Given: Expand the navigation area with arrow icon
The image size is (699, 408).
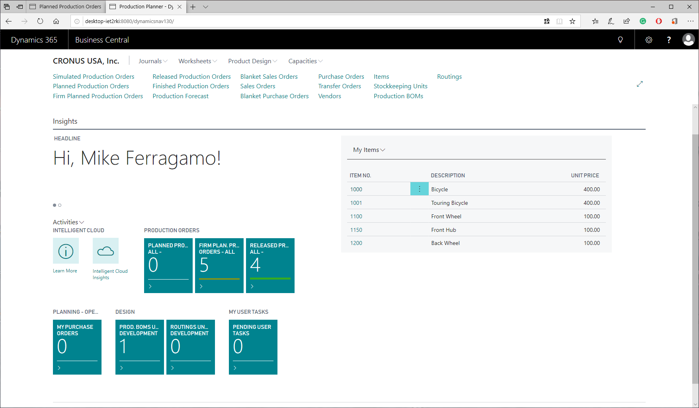Looking at the screenshot, I should click(x=640, y=84).
